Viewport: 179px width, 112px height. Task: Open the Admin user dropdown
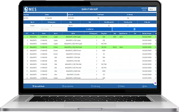pyautogui.click(x=152, y=9)
